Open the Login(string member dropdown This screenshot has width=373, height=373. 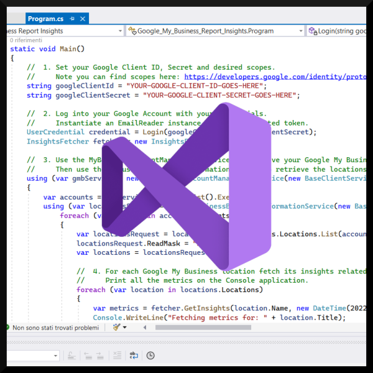(337, 31)
